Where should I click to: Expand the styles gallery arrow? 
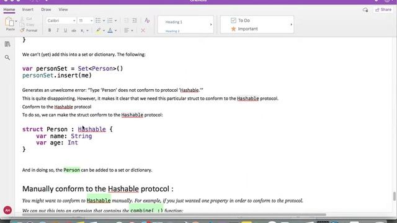point(211,25)
